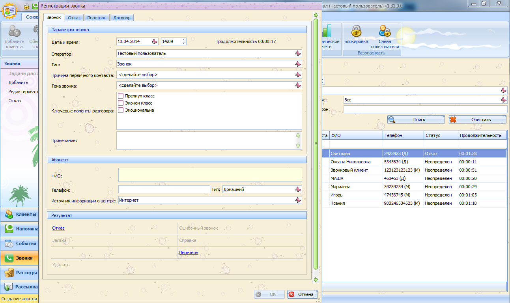This screenshot has width=510, height=303.
Task: Click the Блокировка padlock icon
Action: (356, 32)
